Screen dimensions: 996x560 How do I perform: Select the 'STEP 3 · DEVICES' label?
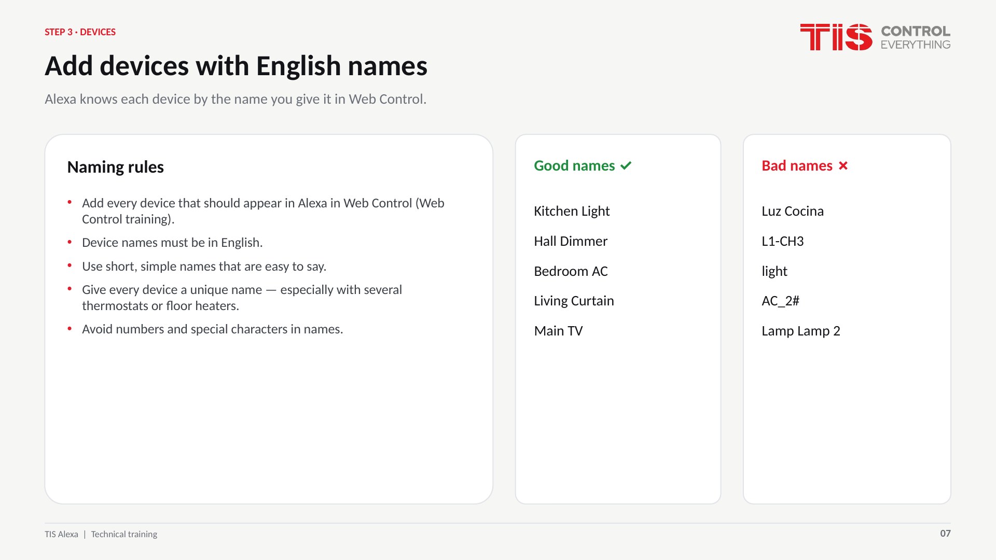[x=80, y=32]
